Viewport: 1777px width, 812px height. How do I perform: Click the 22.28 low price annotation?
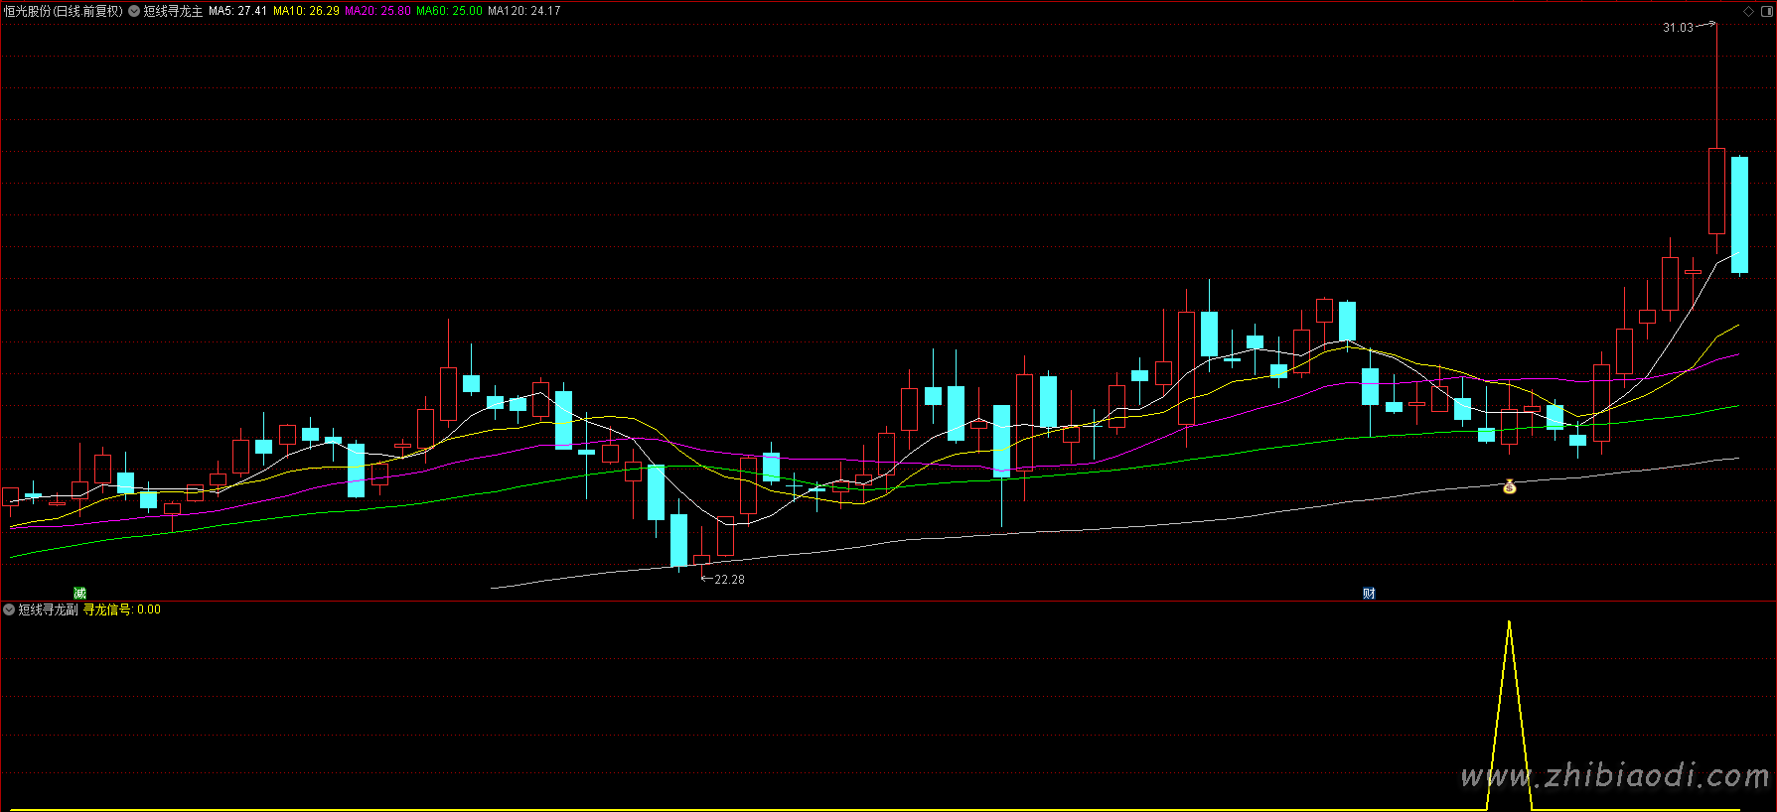(729, 580)
